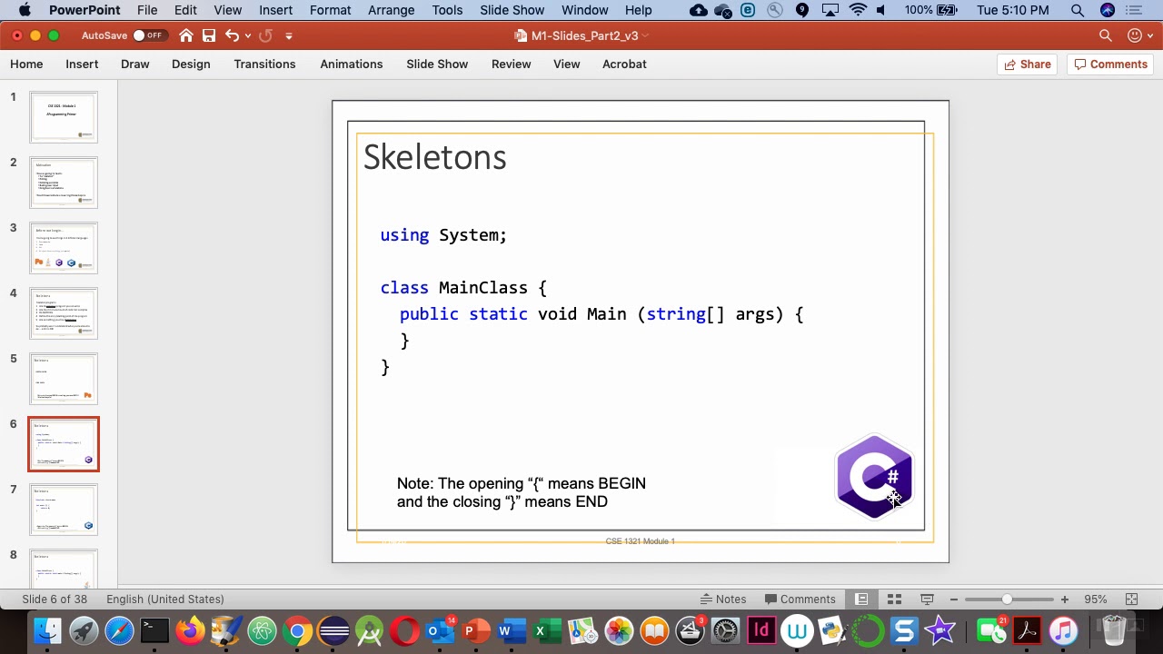Expand the Undo history dropdown arrow
Image resolution: width=1163 pixels, height=654 pixels.
click(248, 35)
